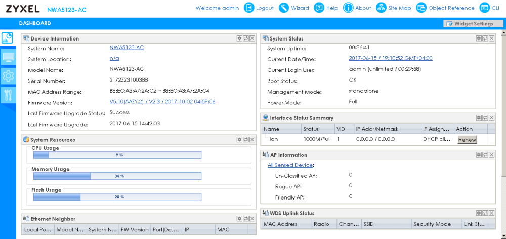
Task: Click the CPU Usage progress bar
Action: coord(117,155)
